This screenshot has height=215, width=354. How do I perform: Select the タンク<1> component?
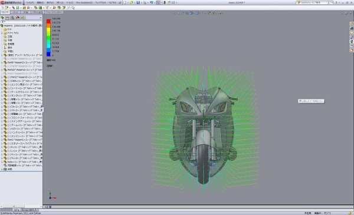tap(25, 95)
